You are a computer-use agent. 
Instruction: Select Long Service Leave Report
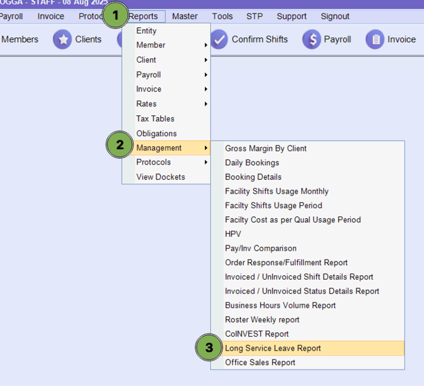[x=308, y=348]
